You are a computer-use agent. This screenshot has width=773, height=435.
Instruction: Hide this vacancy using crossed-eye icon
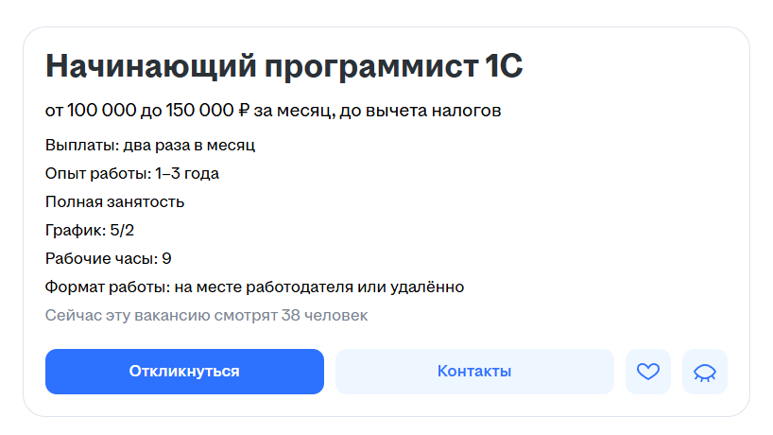tap(704, 372)
